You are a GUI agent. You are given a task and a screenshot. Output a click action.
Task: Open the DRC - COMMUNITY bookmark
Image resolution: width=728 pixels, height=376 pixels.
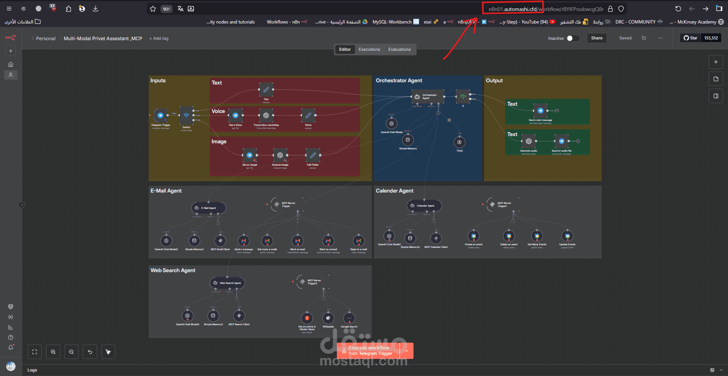pos(639,22)
